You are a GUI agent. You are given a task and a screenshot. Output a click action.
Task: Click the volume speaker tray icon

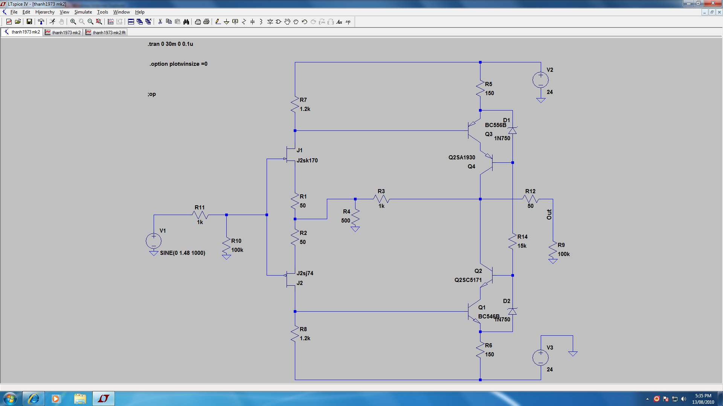(684, 399)
